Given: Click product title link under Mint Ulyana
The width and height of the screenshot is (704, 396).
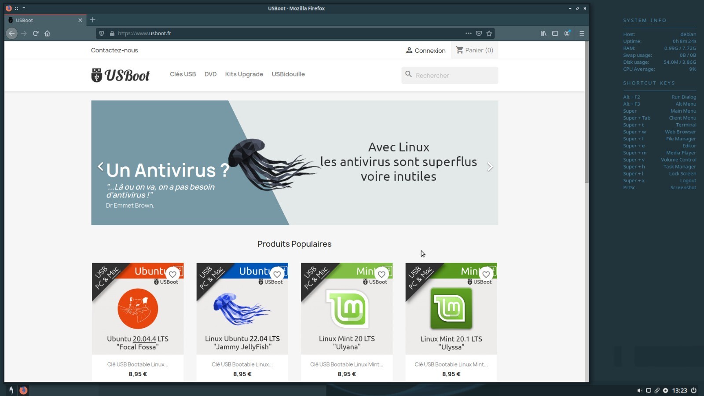Looking at the screenshot, I should point(347,364).
